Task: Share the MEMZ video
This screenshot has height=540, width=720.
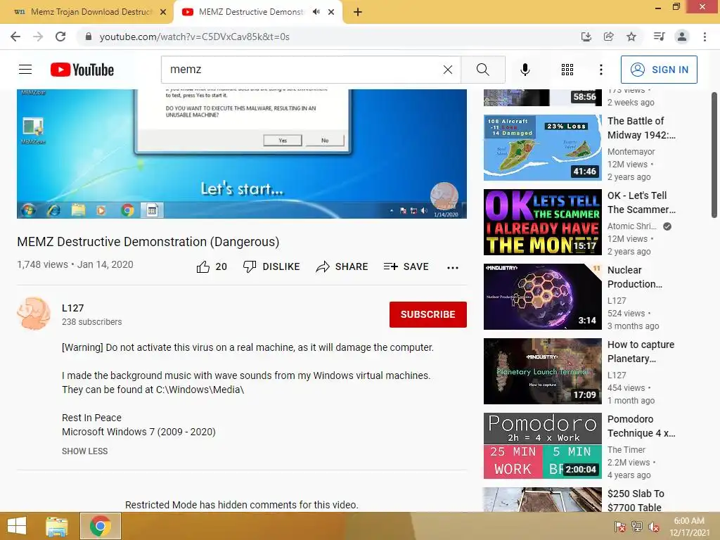Action: (x=342, y=266)
